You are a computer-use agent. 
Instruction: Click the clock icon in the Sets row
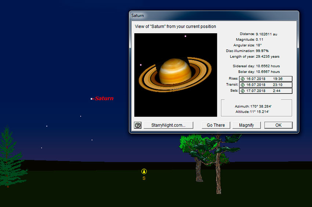[242, 91]
